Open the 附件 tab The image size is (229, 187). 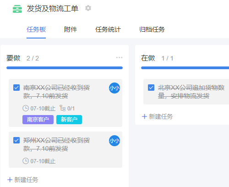[x=71, y=29]
